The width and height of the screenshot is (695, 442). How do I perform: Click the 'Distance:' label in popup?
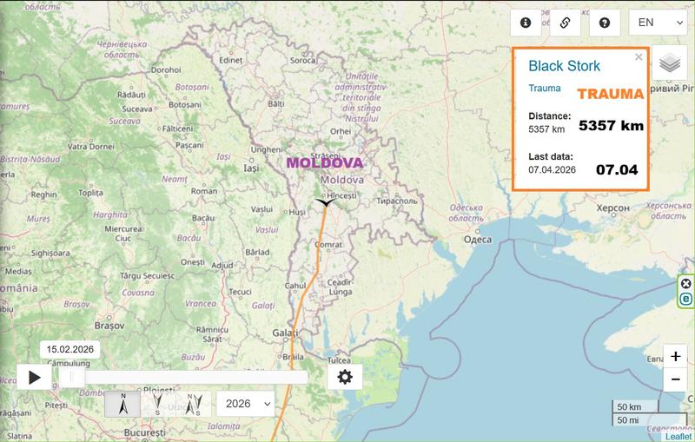(x=550, y=116)
